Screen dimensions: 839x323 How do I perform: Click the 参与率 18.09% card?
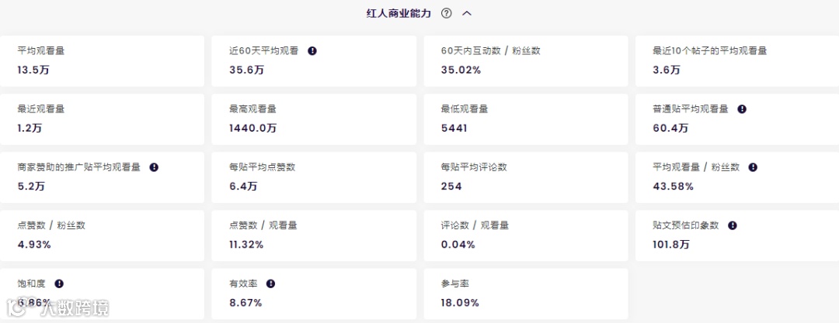[x=525, y=293]
